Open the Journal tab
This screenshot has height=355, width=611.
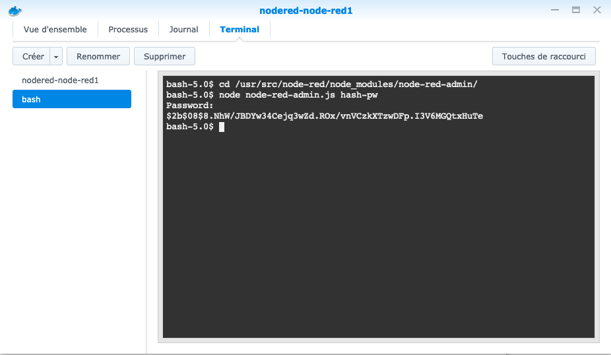coord(183,30)
